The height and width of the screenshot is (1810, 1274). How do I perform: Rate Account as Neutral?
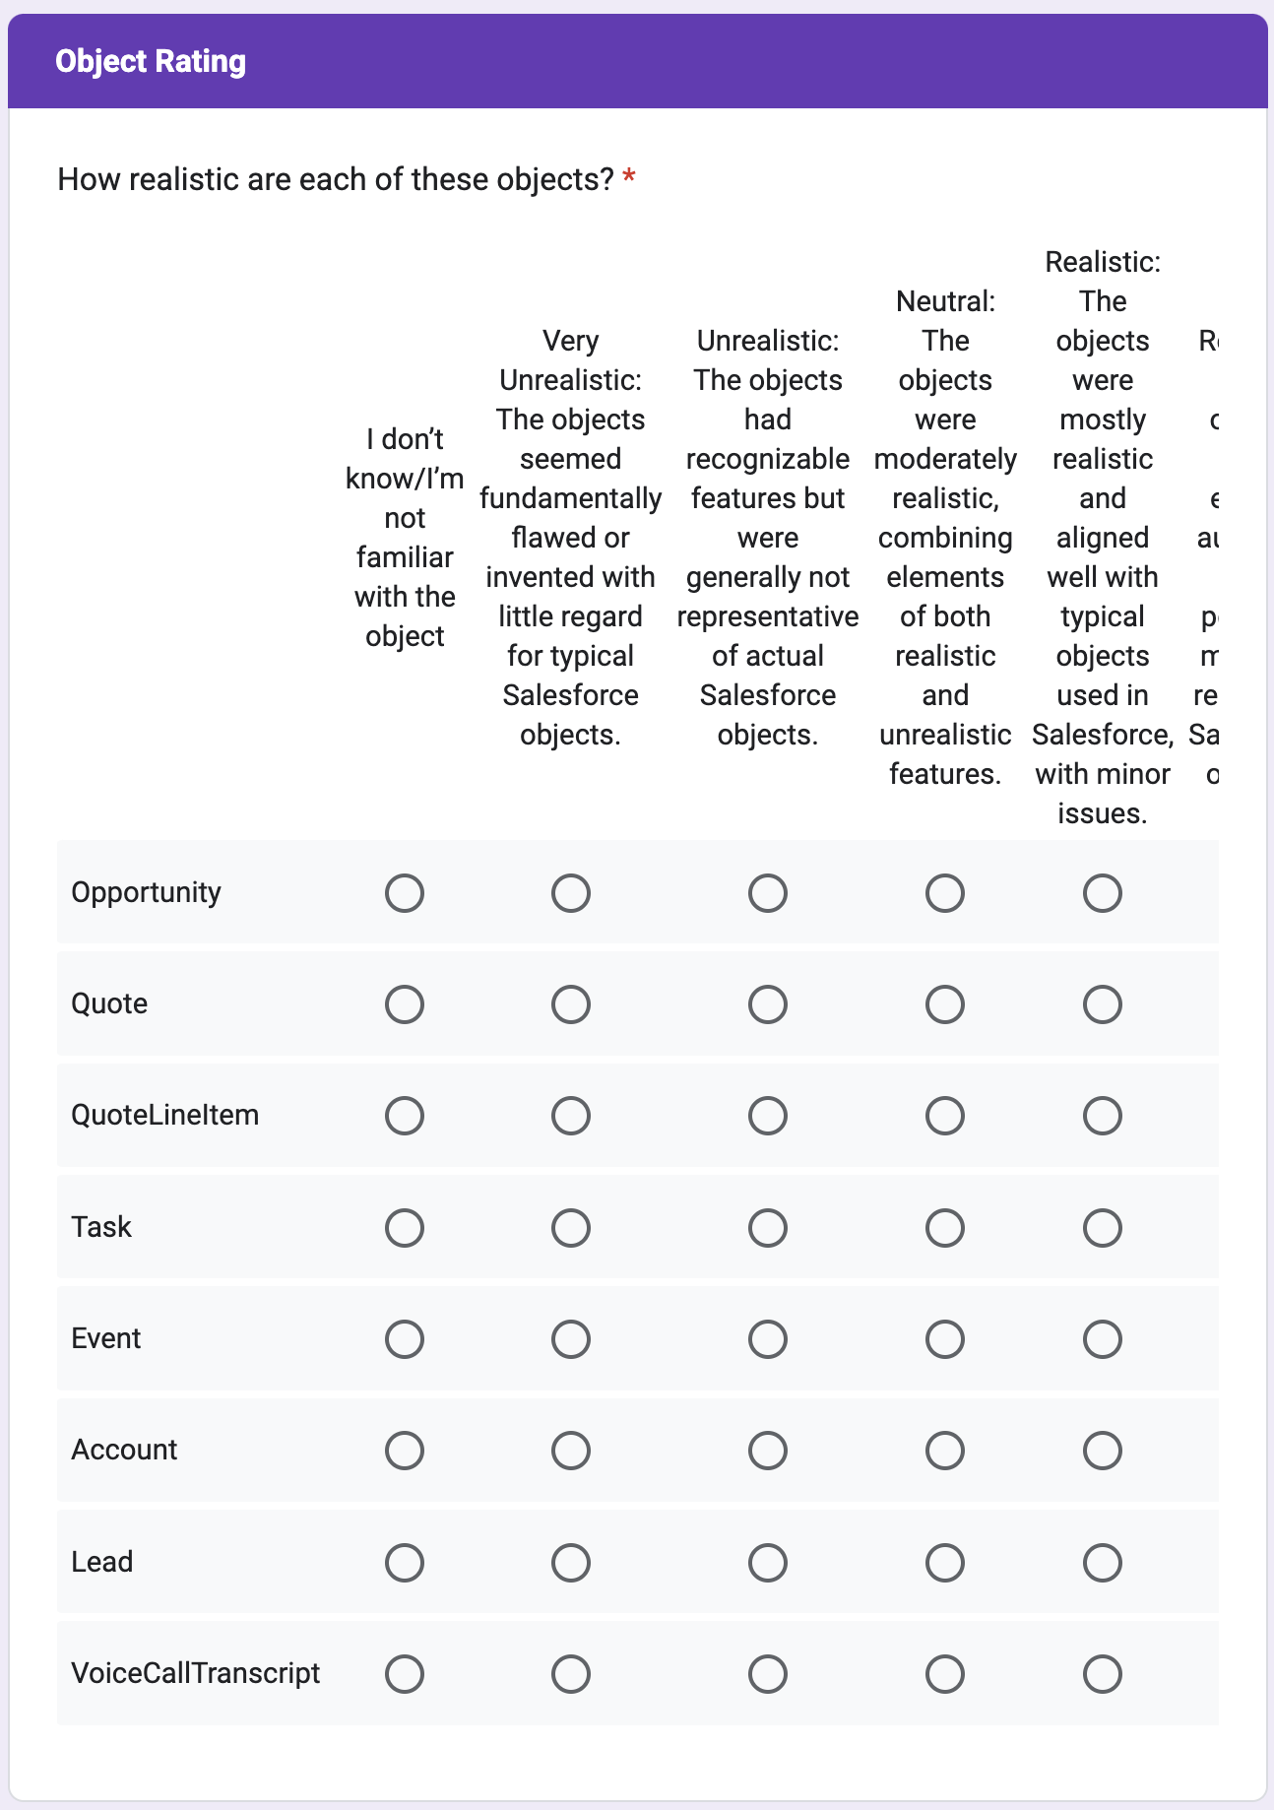(944, 1451)
